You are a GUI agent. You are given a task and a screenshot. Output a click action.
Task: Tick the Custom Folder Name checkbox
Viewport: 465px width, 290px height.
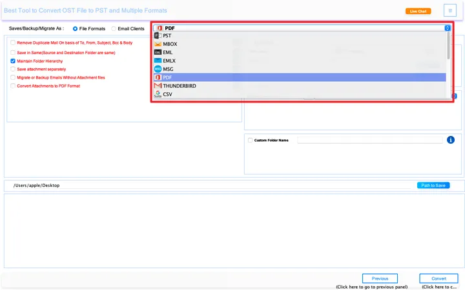coord(251,140)
